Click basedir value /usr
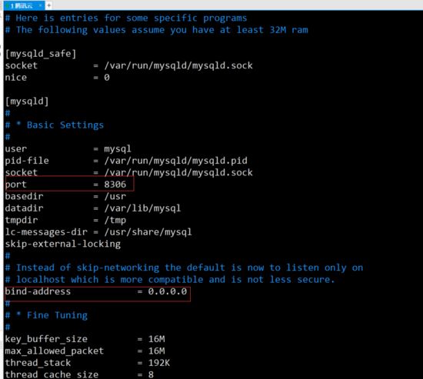The image size is (423, 379). pyautogui.click(x=115, y=196)
